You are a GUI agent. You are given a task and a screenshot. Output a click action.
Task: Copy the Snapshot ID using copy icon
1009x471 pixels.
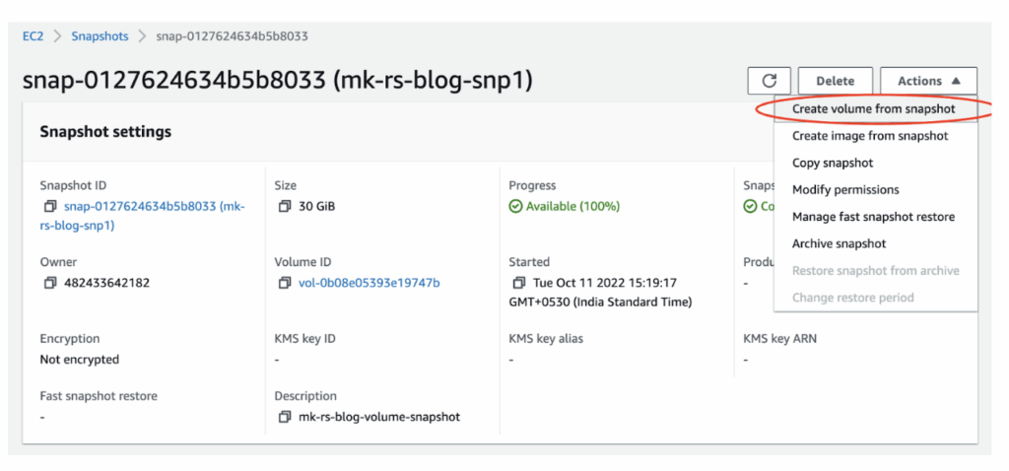coord(49,207)
